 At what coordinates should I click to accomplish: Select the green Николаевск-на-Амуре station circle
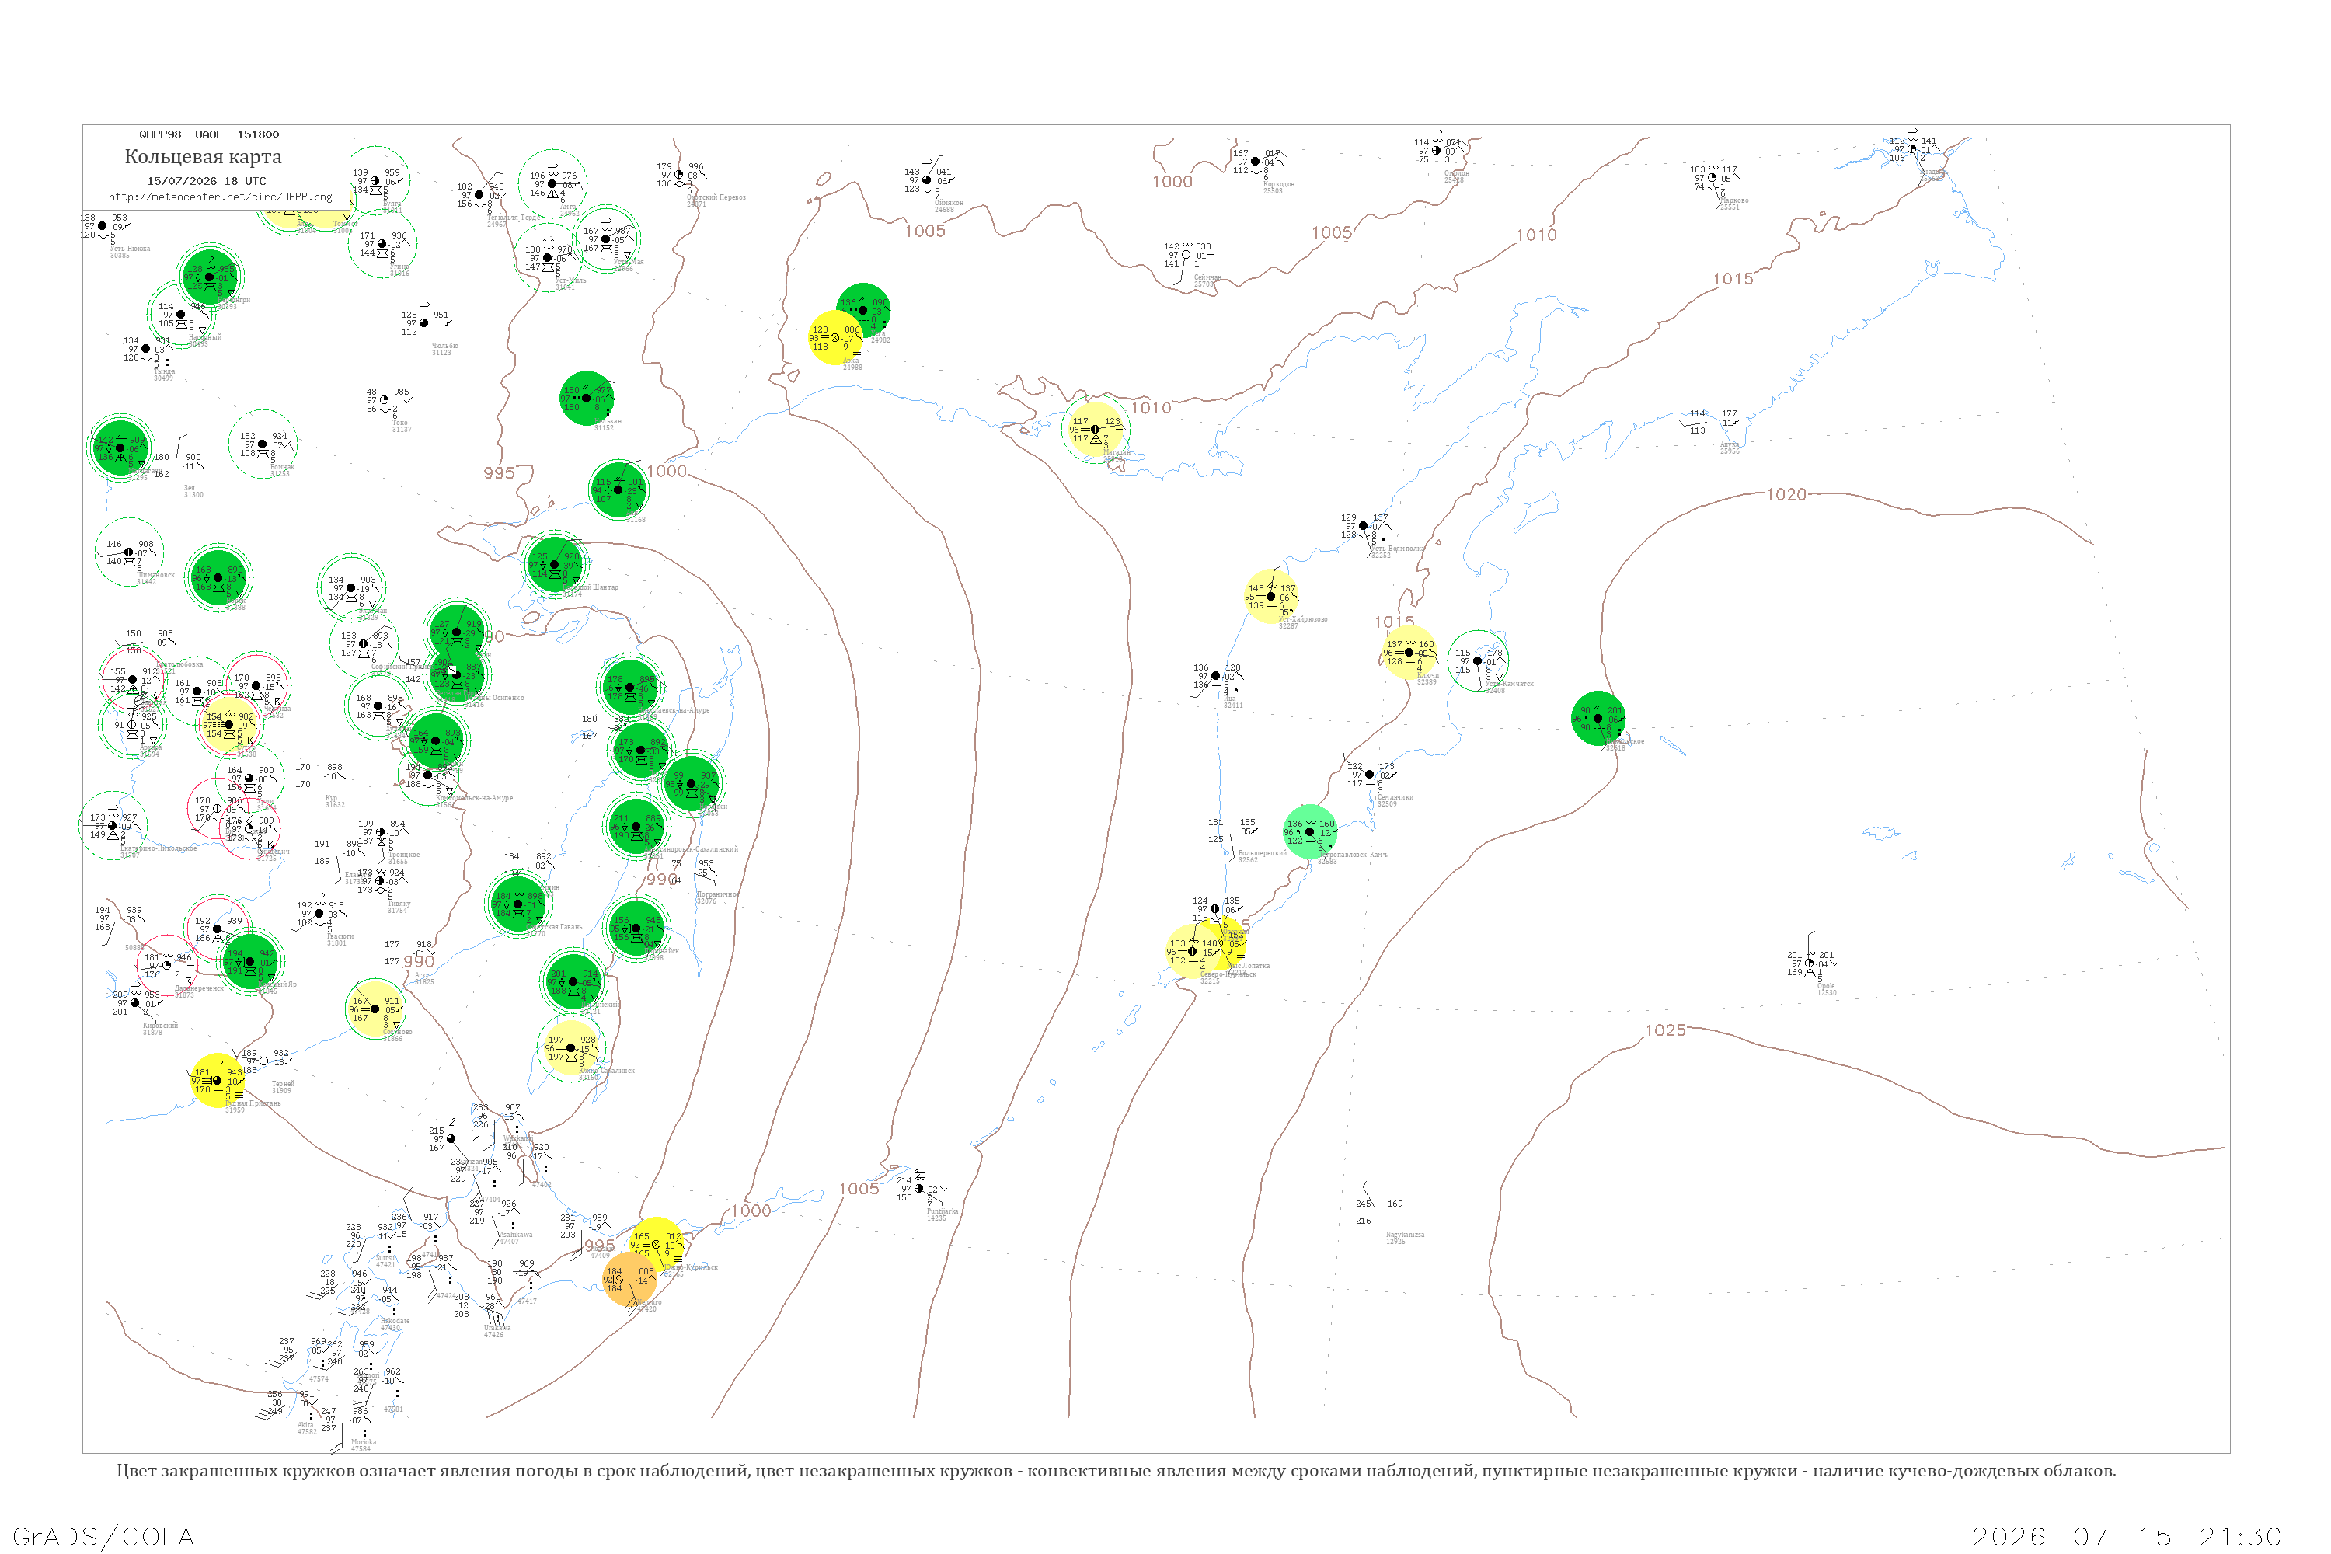[629, 688]
